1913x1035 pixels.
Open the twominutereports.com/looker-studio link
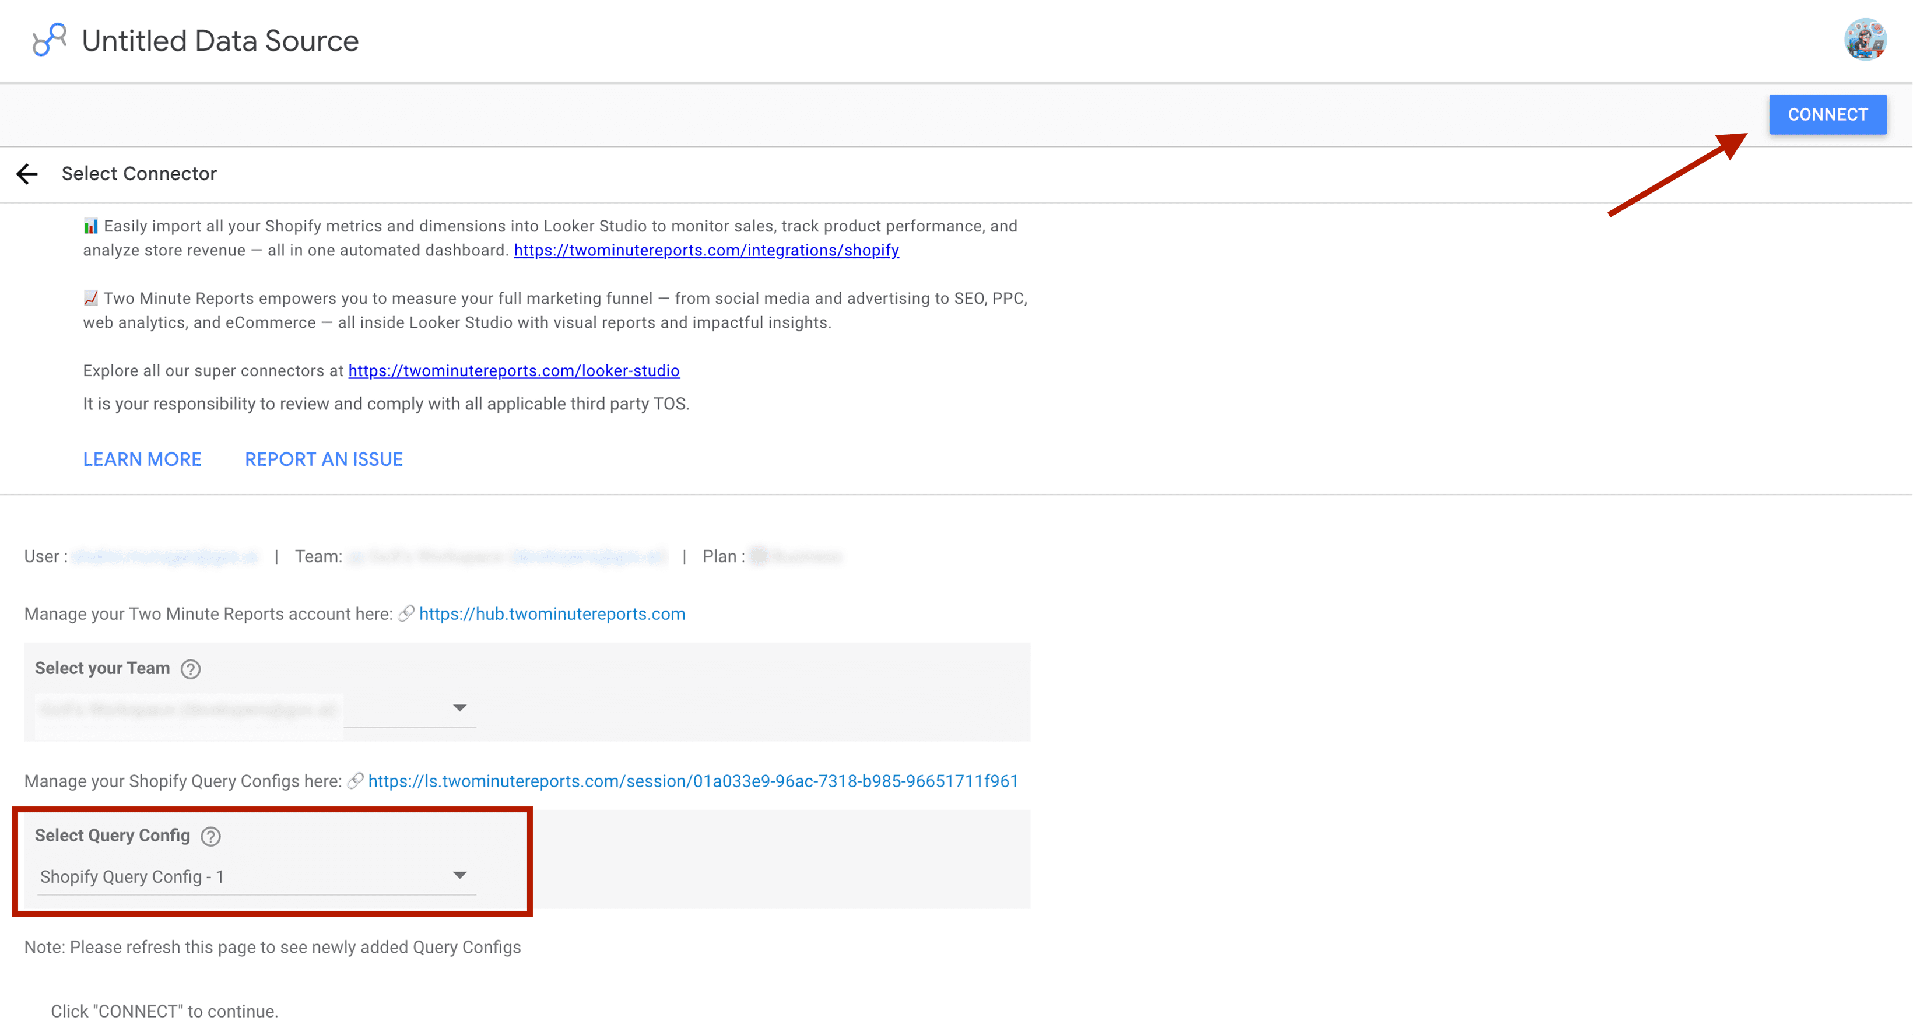point(514,370)
